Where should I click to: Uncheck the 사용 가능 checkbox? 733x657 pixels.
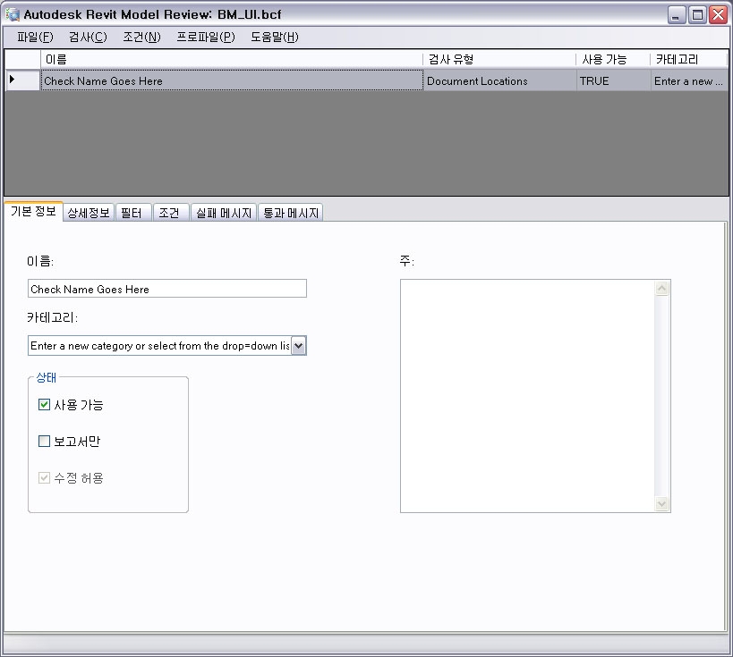[x=44, y=404]
